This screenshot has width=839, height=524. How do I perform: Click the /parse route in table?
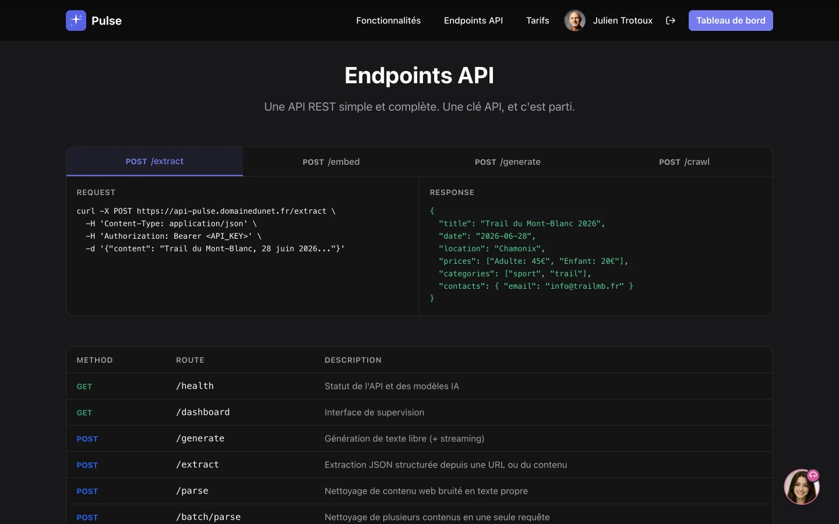192,491
